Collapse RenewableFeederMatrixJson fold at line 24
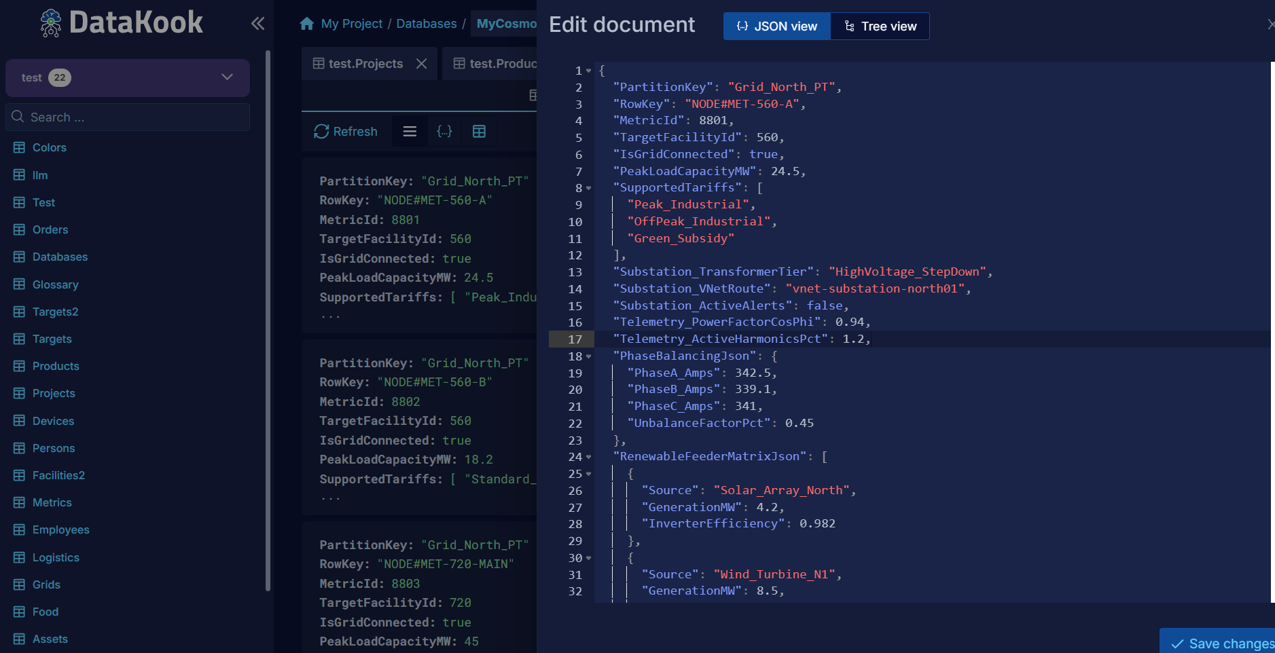1275x653 pixels. tap(588, 457)
